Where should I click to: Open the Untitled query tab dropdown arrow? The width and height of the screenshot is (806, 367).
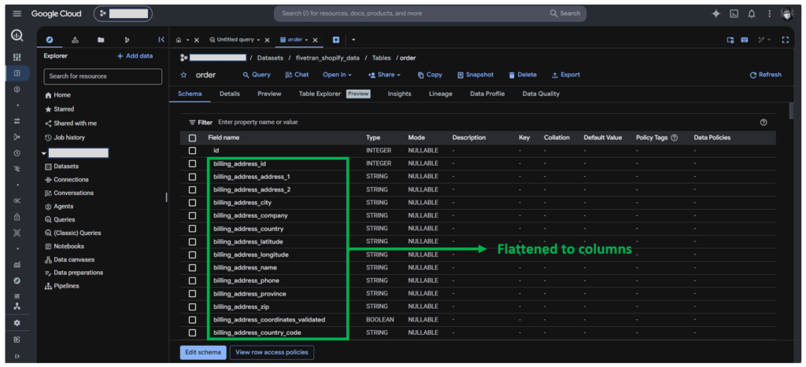(x=258, y=40)
